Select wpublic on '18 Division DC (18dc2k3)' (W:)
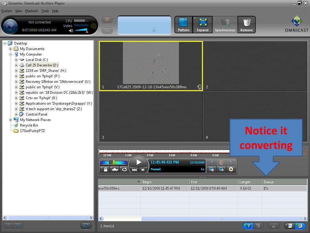Viewport: 310px width, 233px height. tap(59, 93)
